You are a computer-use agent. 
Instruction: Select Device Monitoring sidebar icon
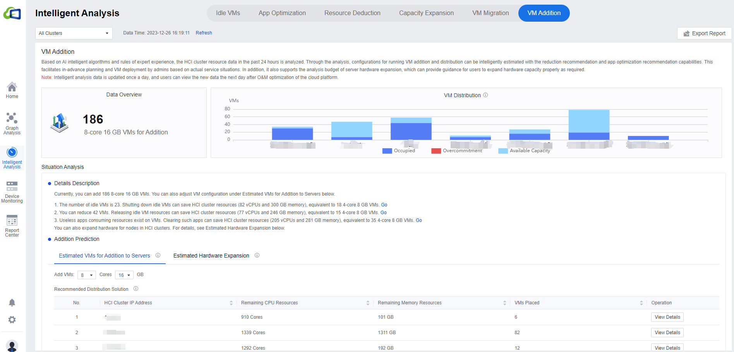[x=12, y=192]
